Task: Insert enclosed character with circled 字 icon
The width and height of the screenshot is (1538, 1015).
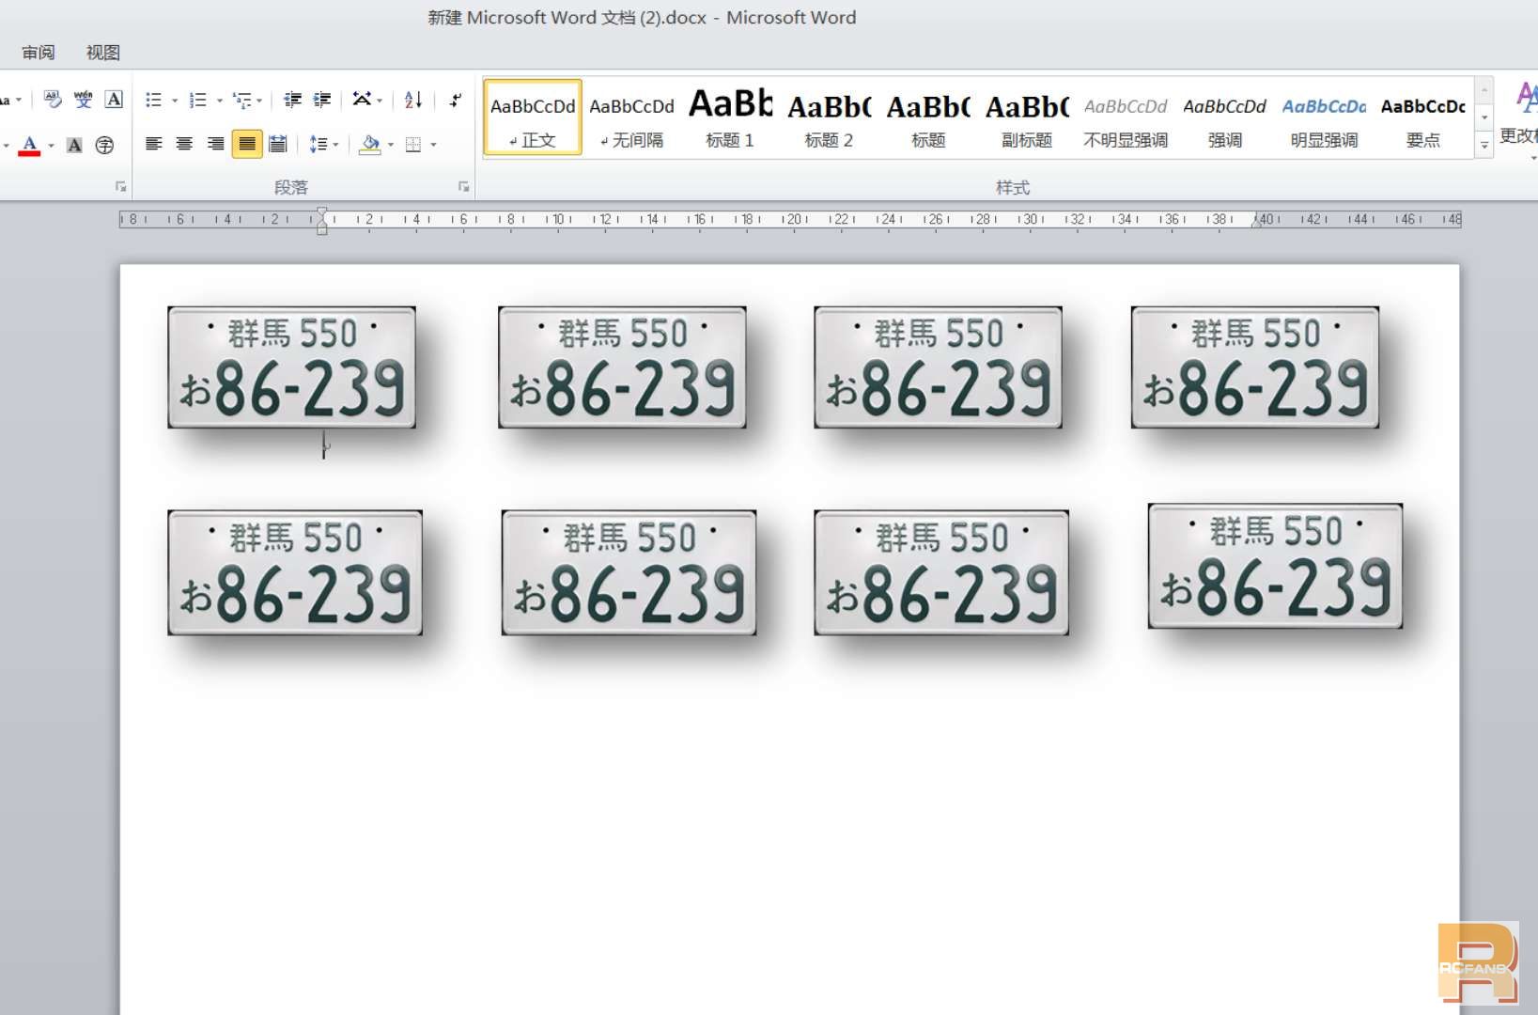Action: pyautogui.click(x=104, y=145)
